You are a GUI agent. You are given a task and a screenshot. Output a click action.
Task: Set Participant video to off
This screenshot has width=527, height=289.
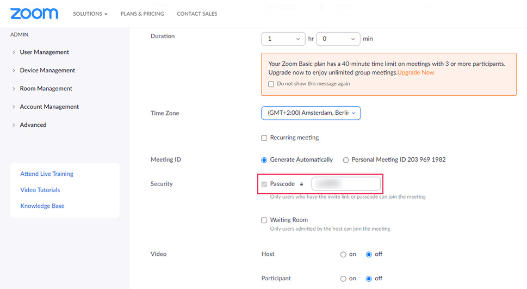(x=369, y=279)
